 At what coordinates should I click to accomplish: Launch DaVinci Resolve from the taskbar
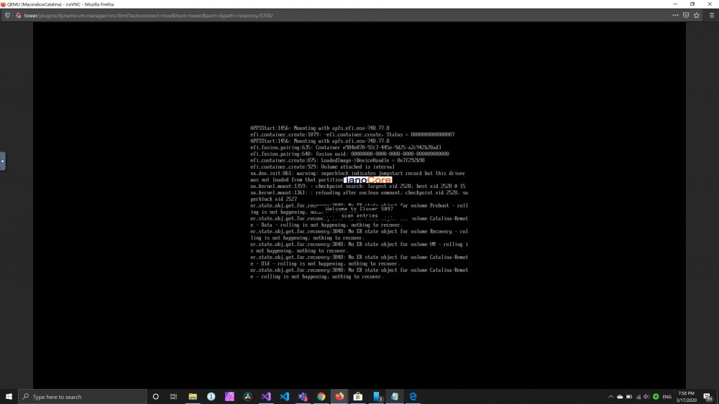247,397
